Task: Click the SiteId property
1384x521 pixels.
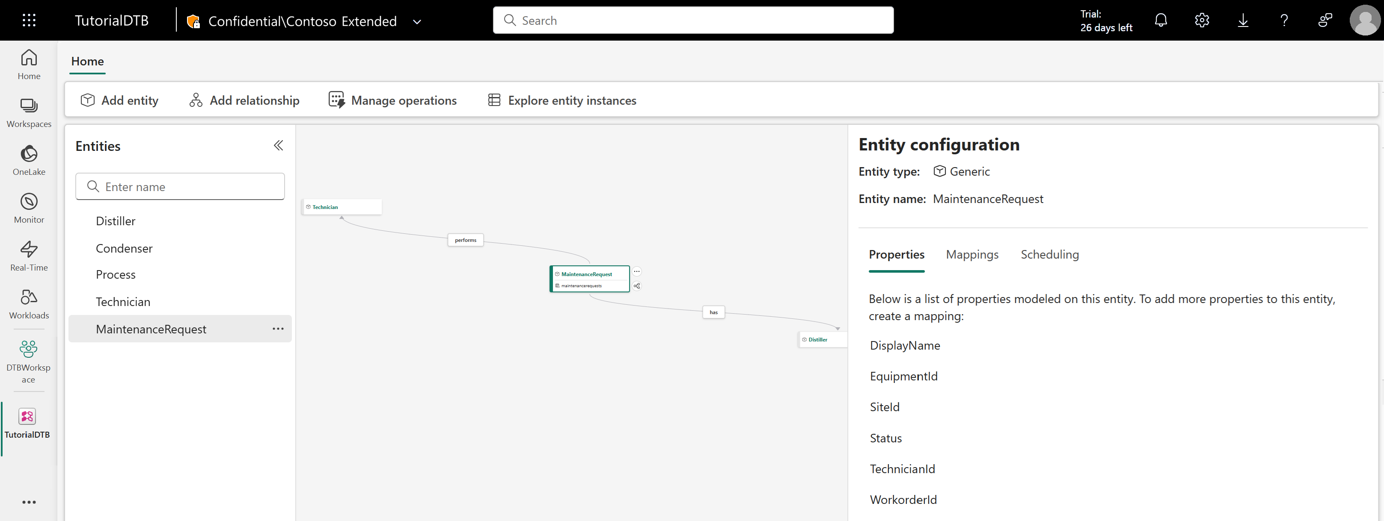Action: tap(884, 407)
